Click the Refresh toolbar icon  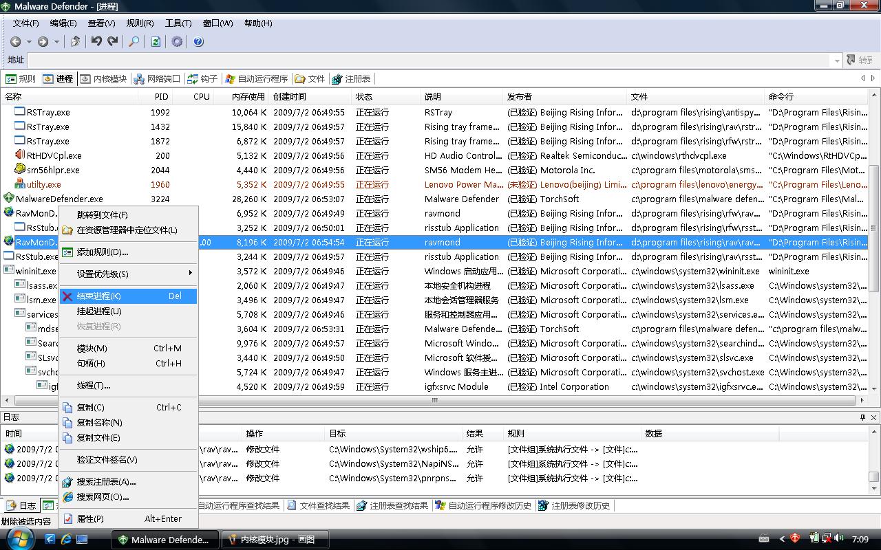(x=156, y=42)
